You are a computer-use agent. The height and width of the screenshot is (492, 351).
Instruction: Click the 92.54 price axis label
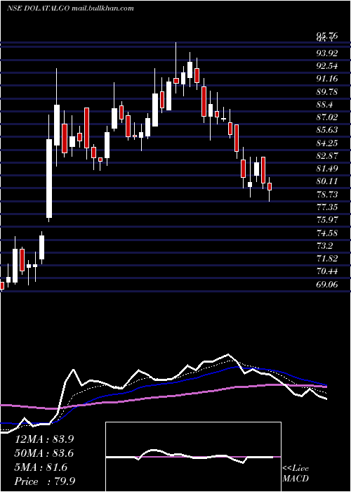(327, 66)
